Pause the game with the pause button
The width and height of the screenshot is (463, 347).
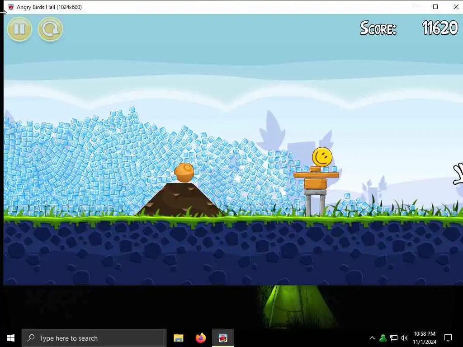pos(19,29)
